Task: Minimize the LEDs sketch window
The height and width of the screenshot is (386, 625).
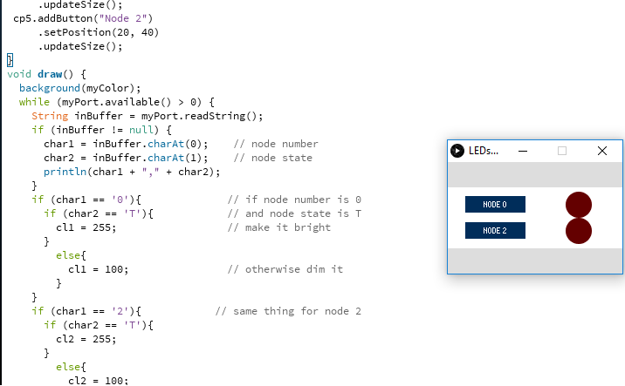Action: click(x=523, y=151)
